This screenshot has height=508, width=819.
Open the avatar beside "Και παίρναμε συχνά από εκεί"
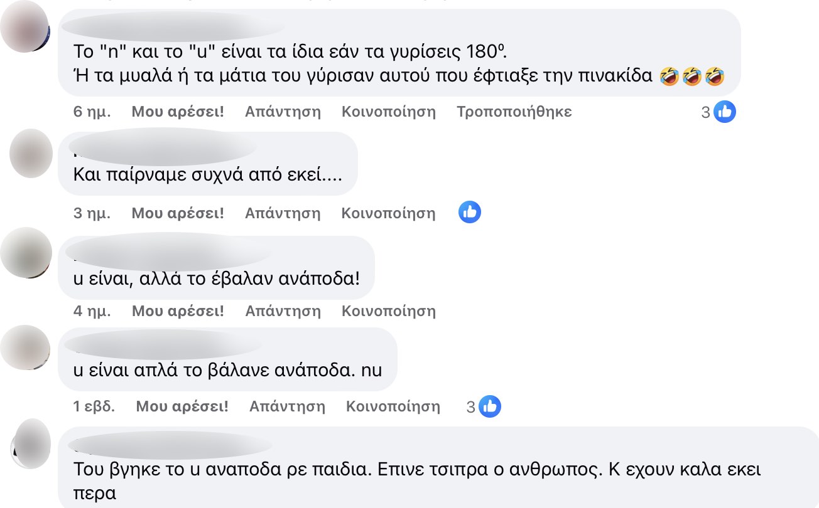(31, 154)
